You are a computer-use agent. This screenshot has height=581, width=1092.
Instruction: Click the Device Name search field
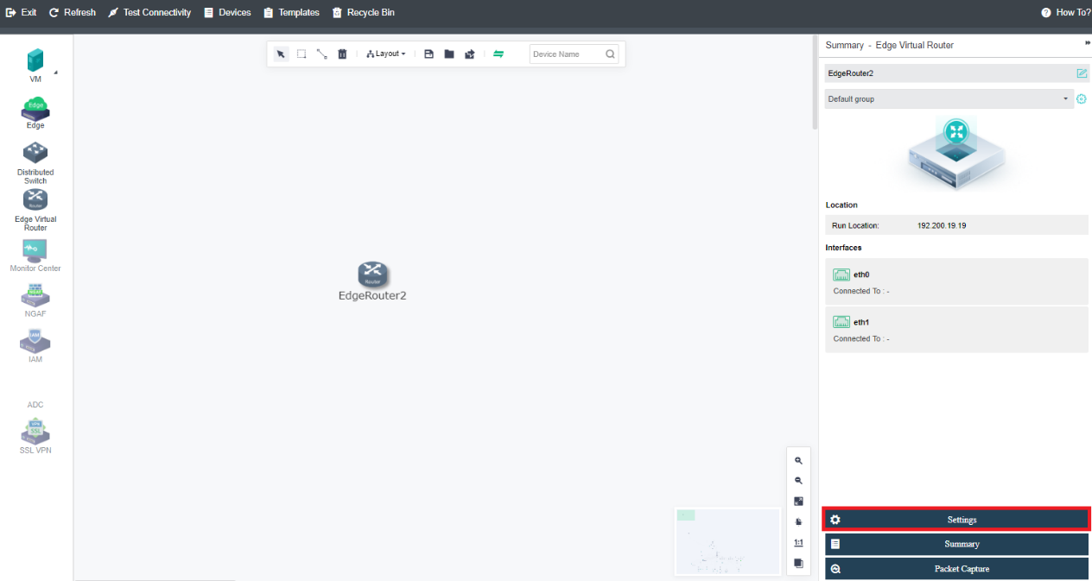coord(566,54)
